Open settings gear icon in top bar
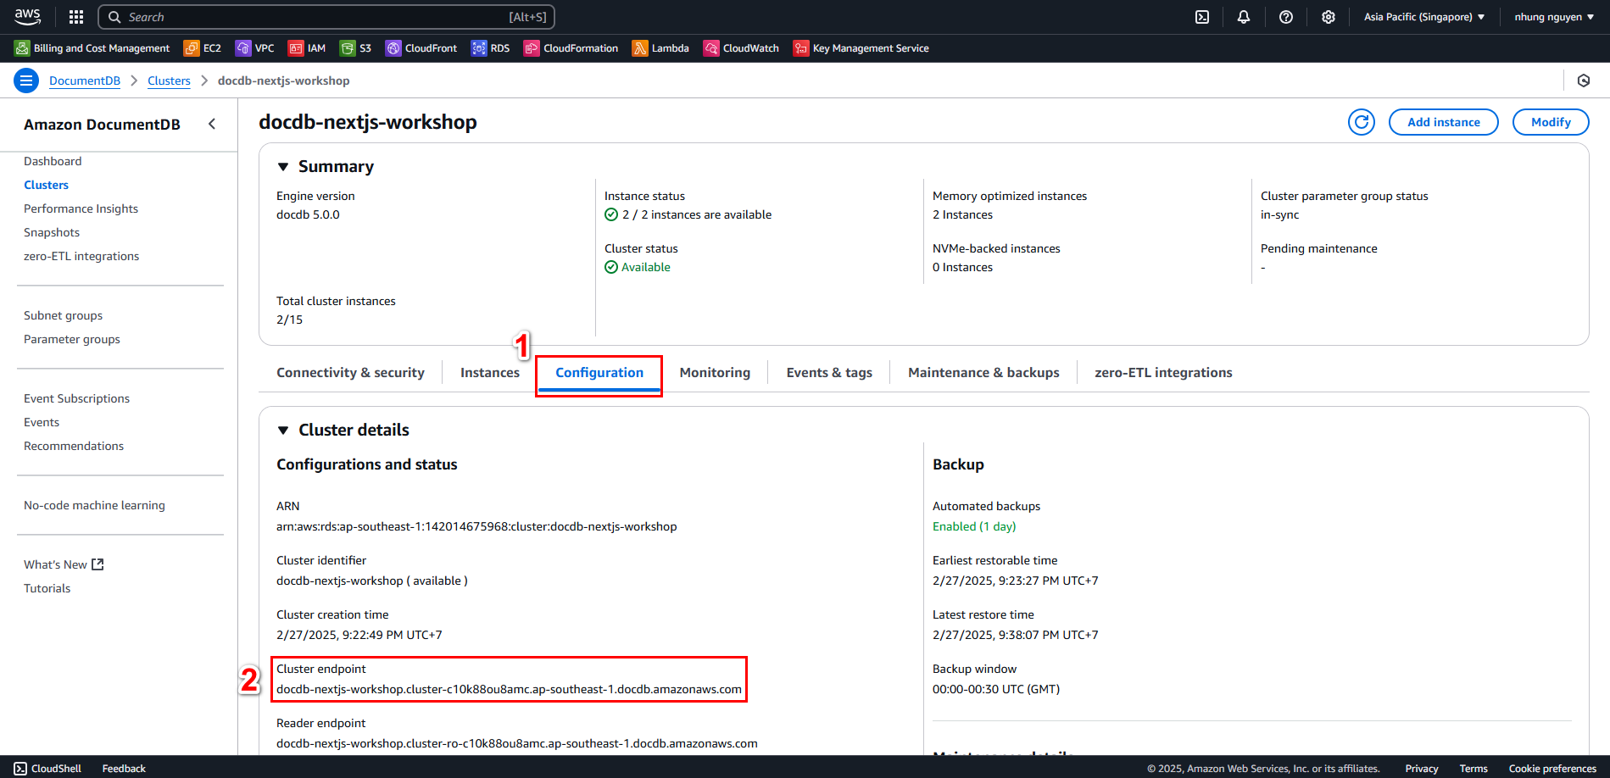 (1329, 17)
